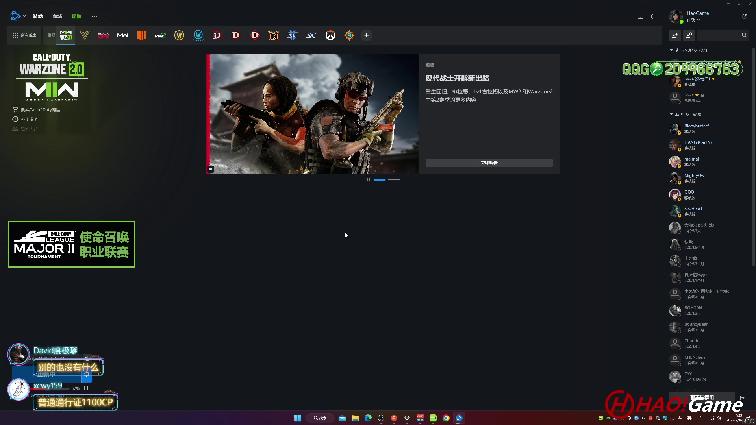Select the Overwatch icon
756x425 pixels.
pos(330,35)
